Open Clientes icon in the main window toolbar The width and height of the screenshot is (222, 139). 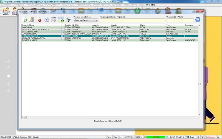click(x=6, y=11)
